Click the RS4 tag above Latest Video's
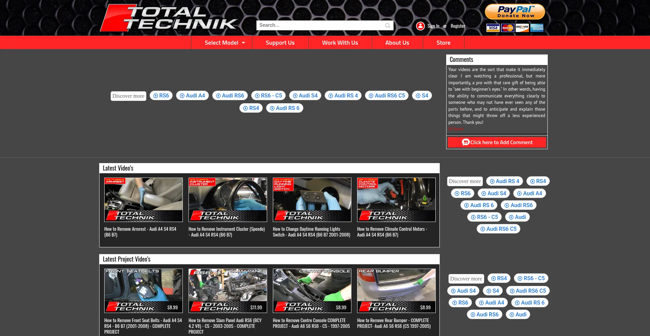 [x=251, y=108]
